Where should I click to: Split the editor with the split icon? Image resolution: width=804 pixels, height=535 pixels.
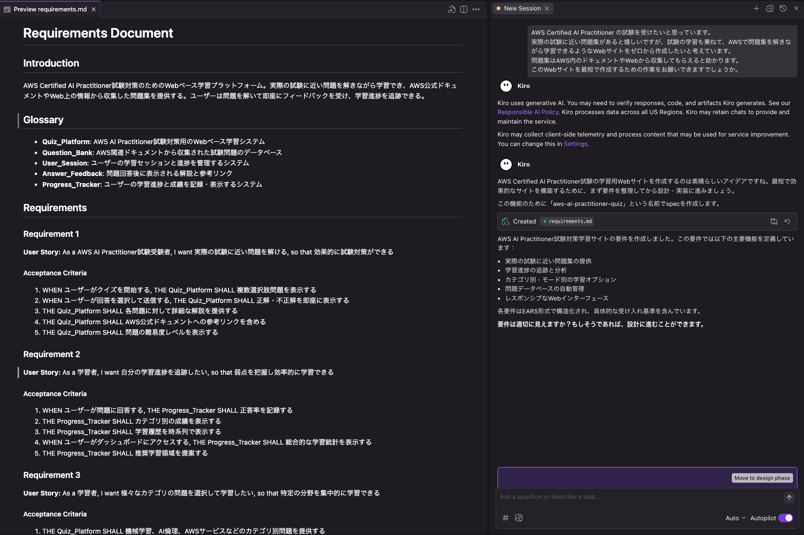pos(464,9)
